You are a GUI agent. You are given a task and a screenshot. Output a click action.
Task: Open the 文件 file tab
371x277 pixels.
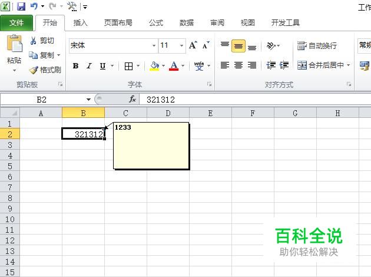[16, 23]
